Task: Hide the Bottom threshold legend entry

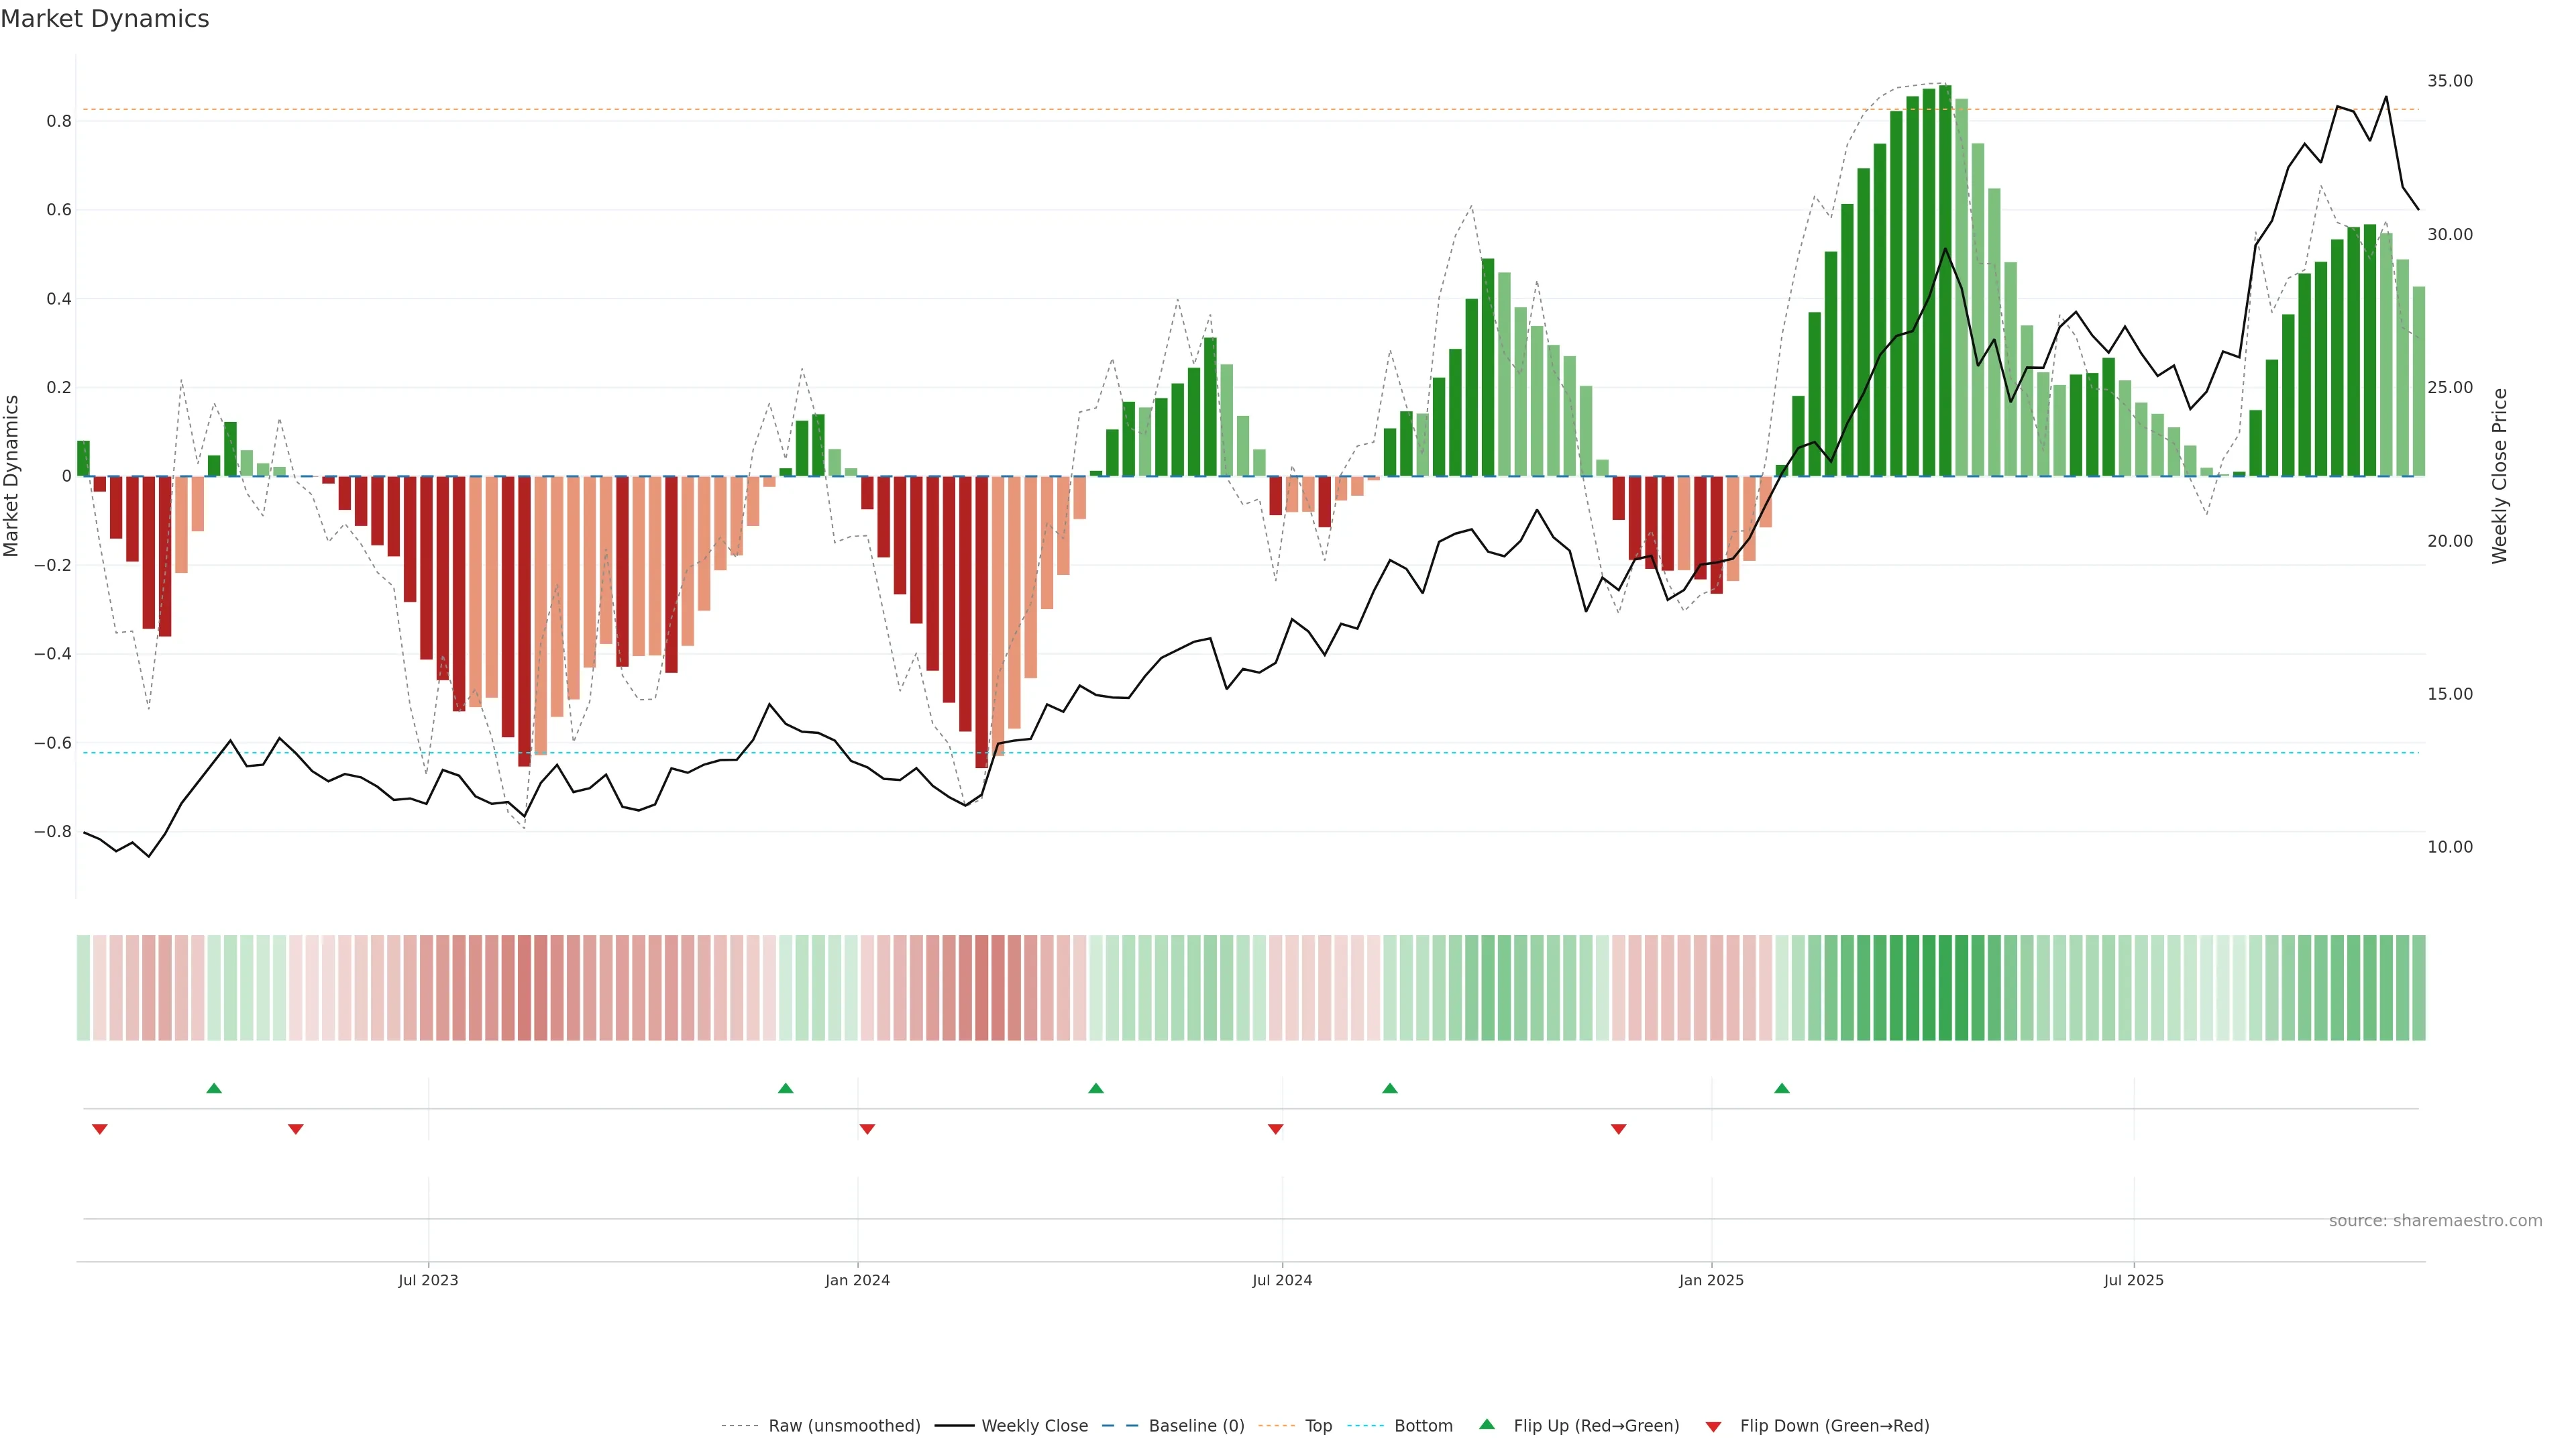Action: click(x=1423, y=1426)
